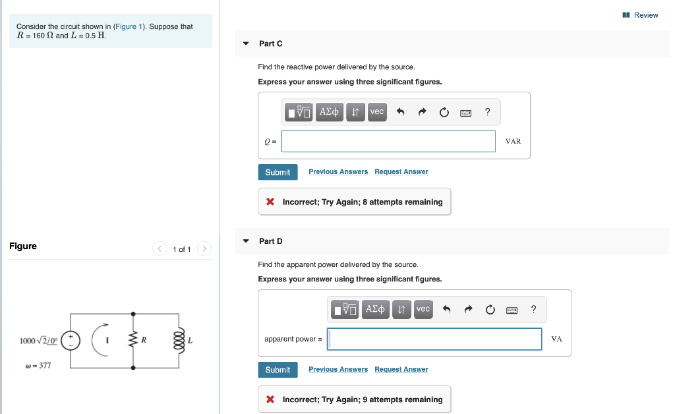This screenshot has height=414, width=675.
Task: Click the vec button in Part C toolbar
Action: (377, 112)
